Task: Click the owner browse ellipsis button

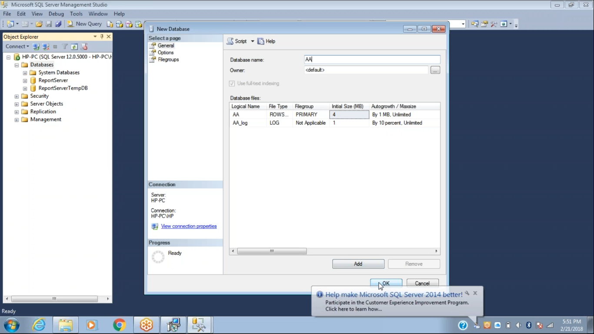Action: [x=435, y=70]
